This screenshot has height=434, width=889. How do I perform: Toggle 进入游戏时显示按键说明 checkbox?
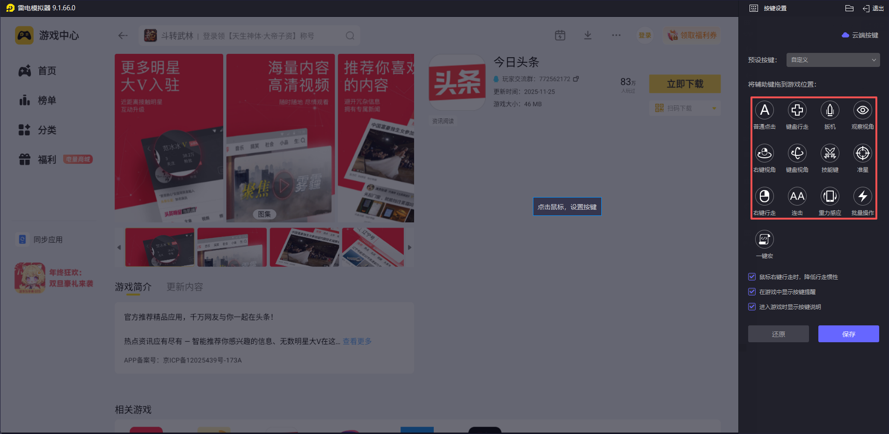(752, 307)
